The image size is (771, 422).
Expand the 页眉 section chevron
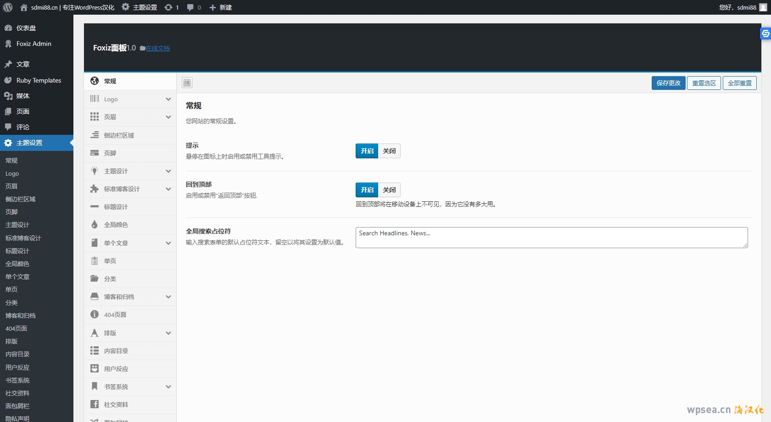point(168,117)
